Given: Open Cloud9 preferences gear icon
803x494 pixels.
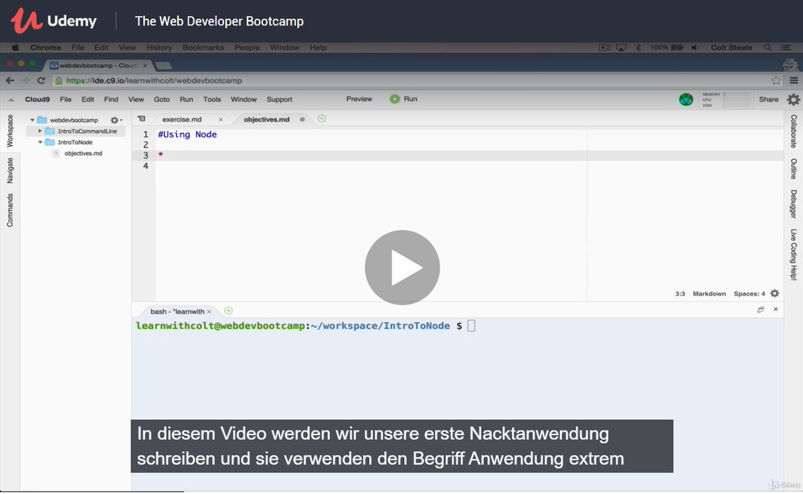Looking at the screenshot, I should (793, 100).
